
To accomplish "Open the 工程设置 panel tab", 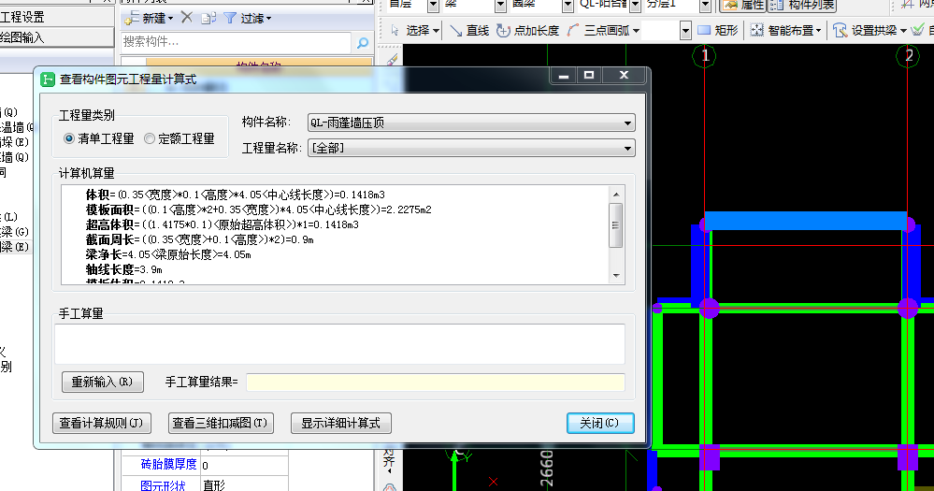I will coord(57,17).
